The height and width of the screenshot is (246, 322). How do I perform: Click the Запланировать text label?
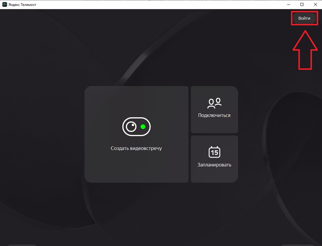214,165
